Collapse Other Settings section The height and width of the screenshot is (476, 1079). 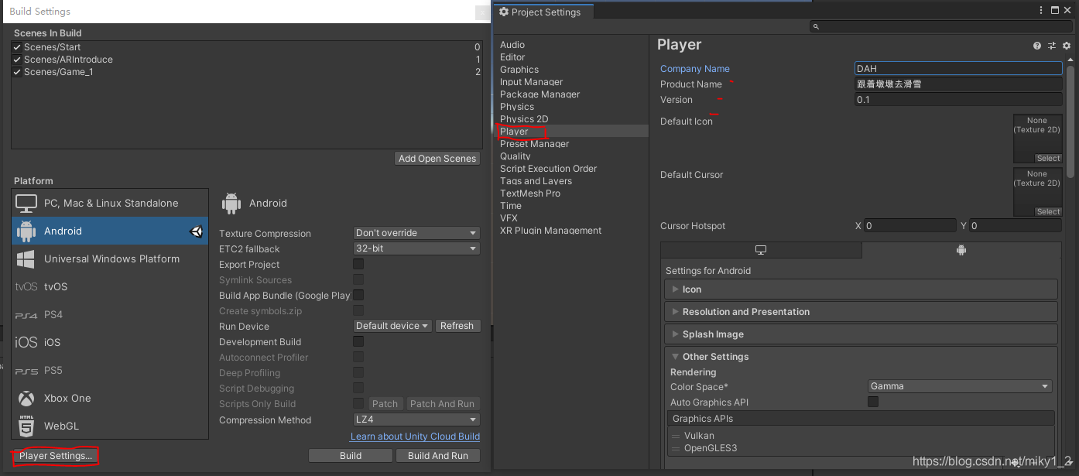click(861, 357)
